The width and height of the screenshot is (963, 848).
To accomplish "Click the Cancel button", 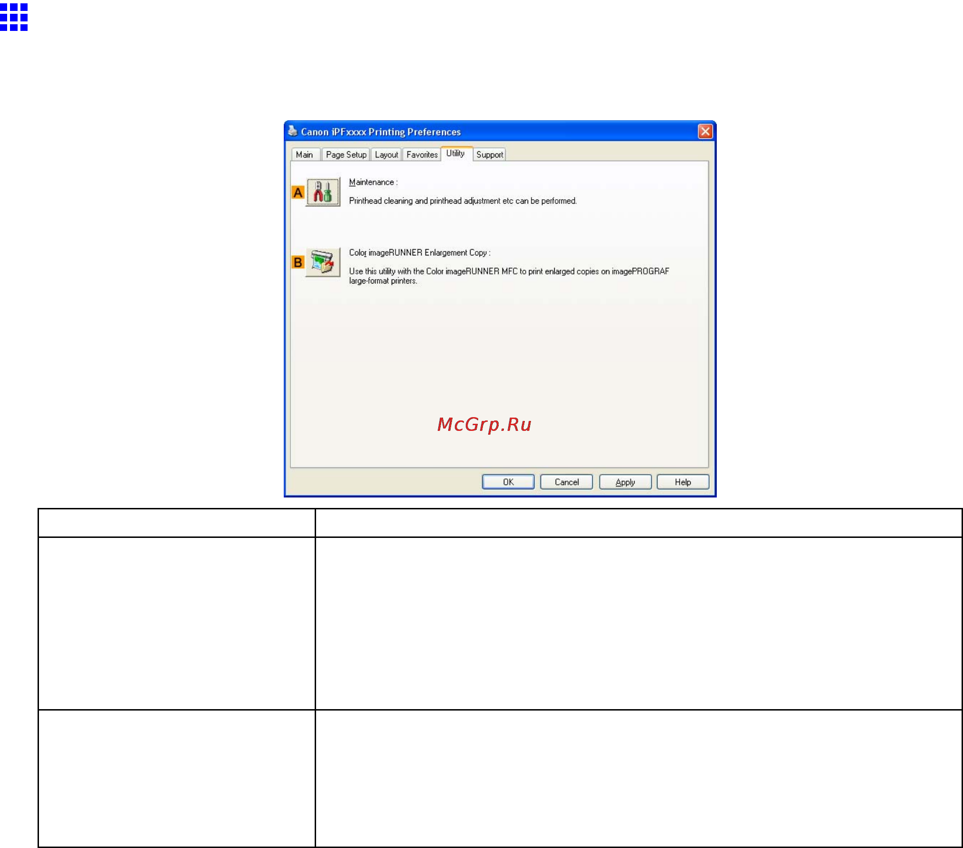I will [567, 482].
